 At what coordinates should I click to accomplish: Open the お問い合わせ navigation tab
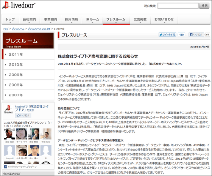[164, 19]
